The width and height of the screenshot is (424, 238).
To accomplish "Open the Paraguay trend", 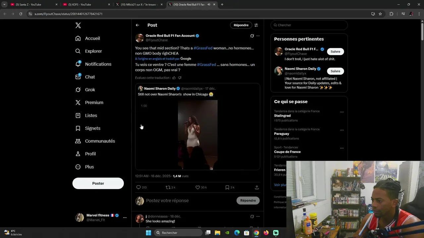I will click(x=282, y=134).
